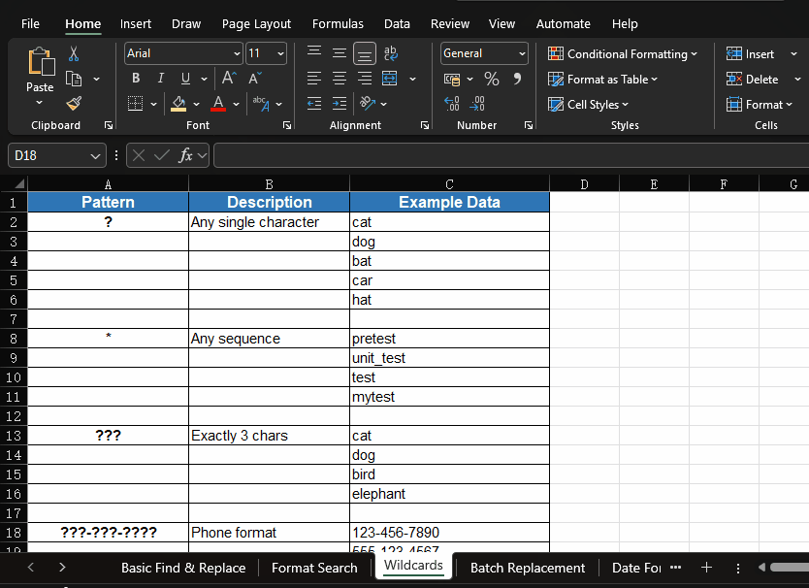
Task: Click the Orientation text-angle icon
Action: coord(368,104)
